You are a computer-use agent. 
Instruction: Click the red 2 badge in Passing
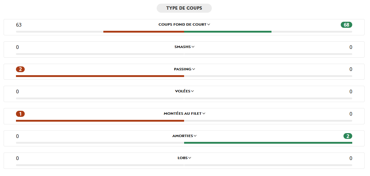(20, 69)
